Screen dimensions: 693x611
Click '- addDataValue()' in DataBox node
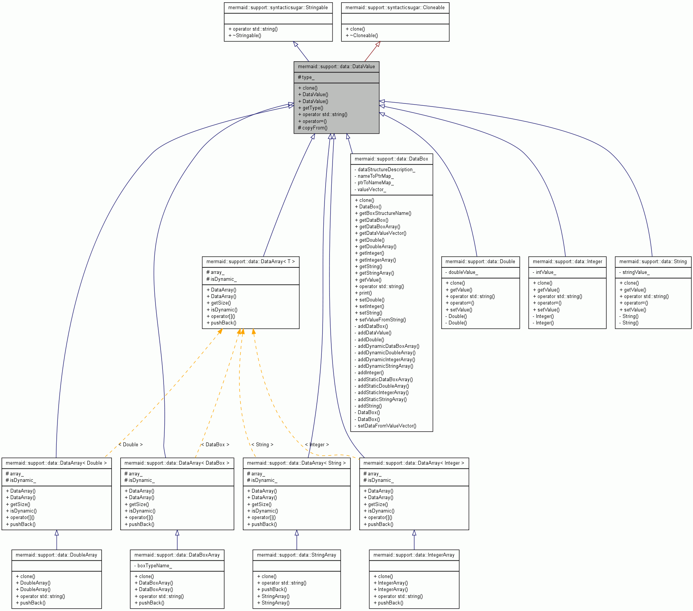coord(373,333)
